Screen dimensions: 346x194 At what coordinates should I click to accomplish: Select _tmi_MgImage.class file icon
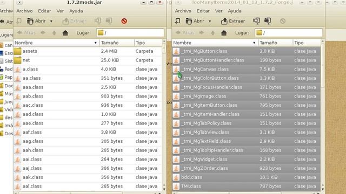(176, 96)
